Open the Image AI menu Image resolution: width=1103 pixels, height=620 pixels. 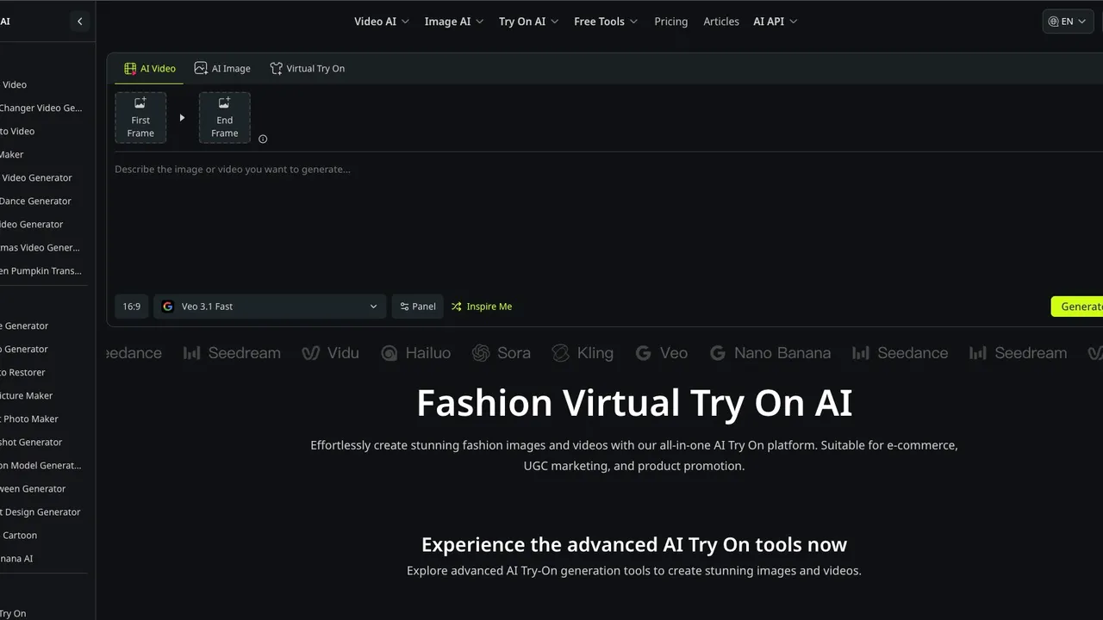pyautogui.click(x=454, y=22)
